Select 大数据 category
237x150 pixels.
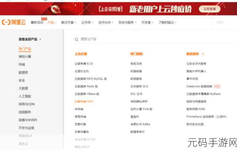tap(23, 88)
